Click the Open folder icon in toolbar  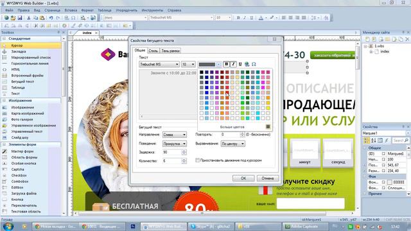point(13,18)
